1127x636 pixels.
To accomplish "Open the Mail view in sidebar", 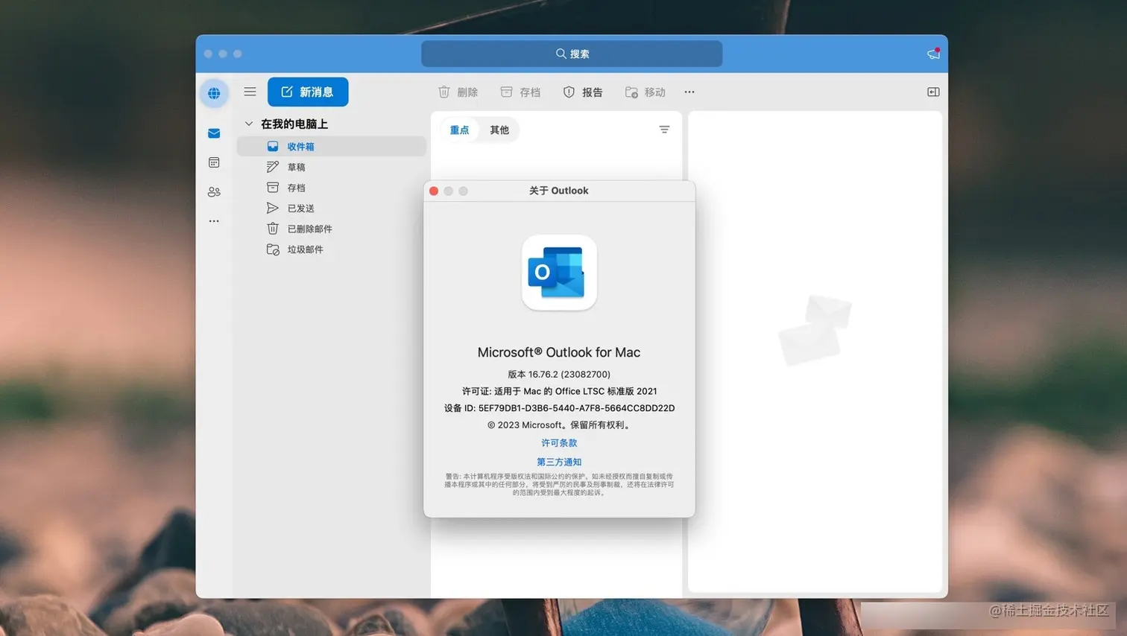I will [214, 133].
